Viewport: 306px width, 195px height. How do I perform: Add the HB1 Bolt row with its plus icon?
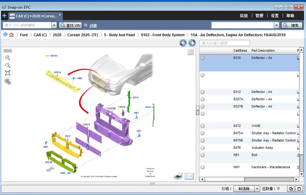click(203, 155)
